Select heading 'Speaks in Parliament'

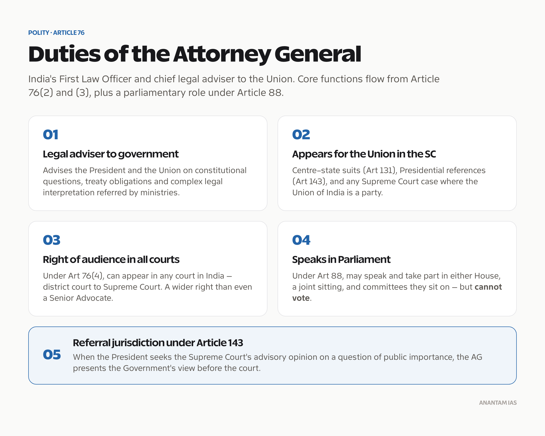[x=341, y=260]
